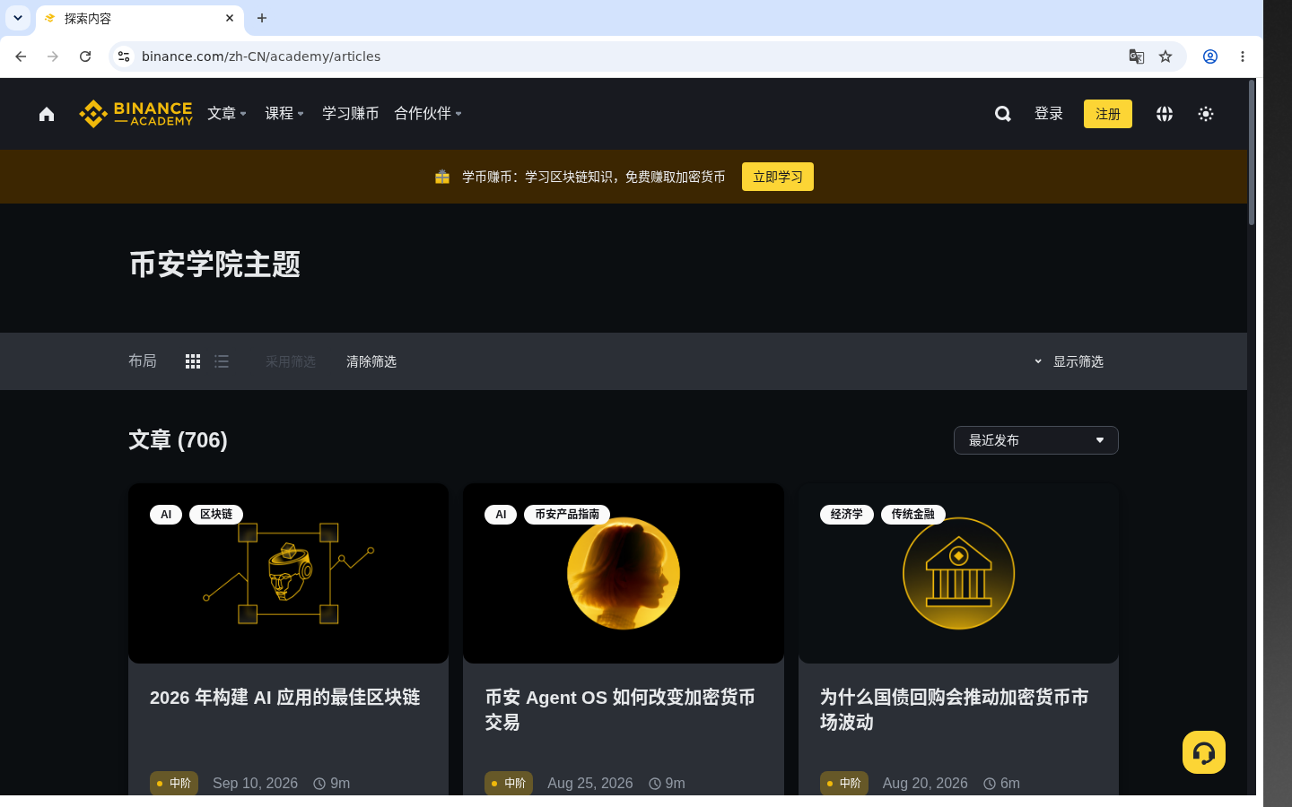Click the browser forward arrow
1292x807 pixels.
pyautogui.click(x=53, y=56)
